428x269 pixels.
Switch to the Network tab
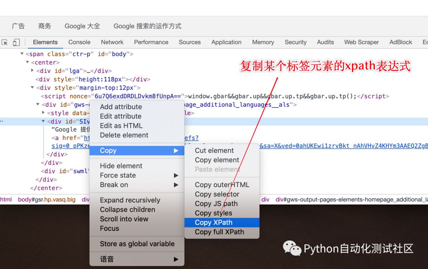click(112, 42)
